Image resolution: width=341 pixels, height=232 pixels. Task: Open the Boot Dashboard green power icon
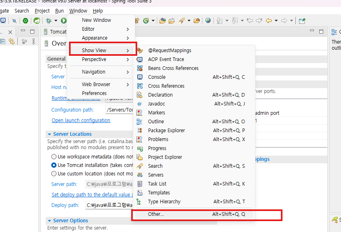point(25,21)
